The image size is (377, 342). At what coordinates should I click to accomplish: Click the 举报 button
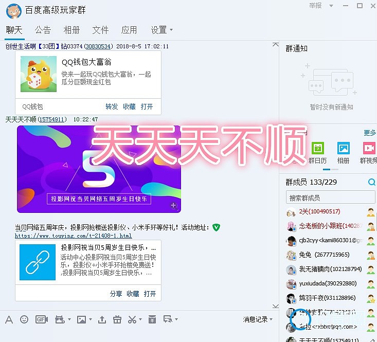315,6
